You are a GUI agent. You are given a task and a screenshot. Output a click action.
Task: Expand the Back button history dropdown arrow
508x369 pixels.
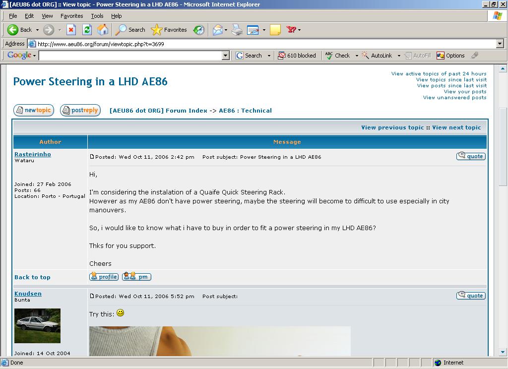(37, 30)
